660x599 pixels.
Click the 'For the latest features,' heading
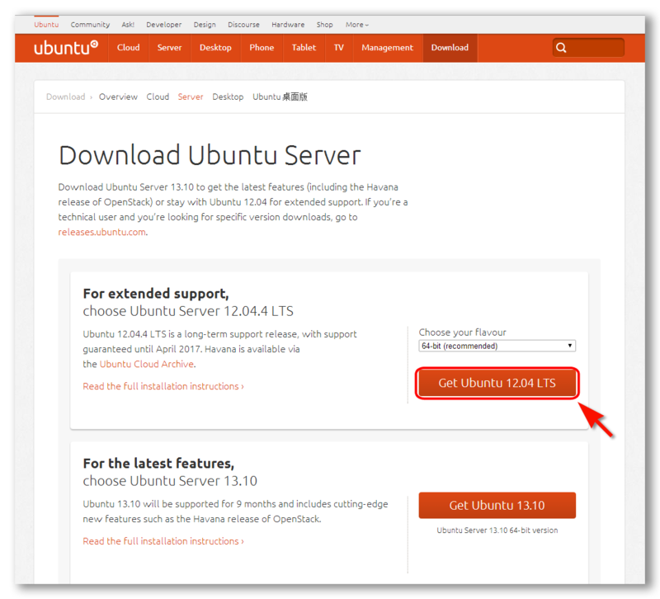click(158, 464)
